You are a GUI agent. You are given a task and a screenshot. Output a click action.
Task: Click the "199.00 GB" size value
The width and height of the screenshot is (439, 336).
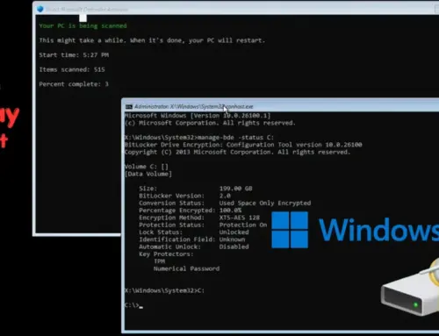pos(235,189)
